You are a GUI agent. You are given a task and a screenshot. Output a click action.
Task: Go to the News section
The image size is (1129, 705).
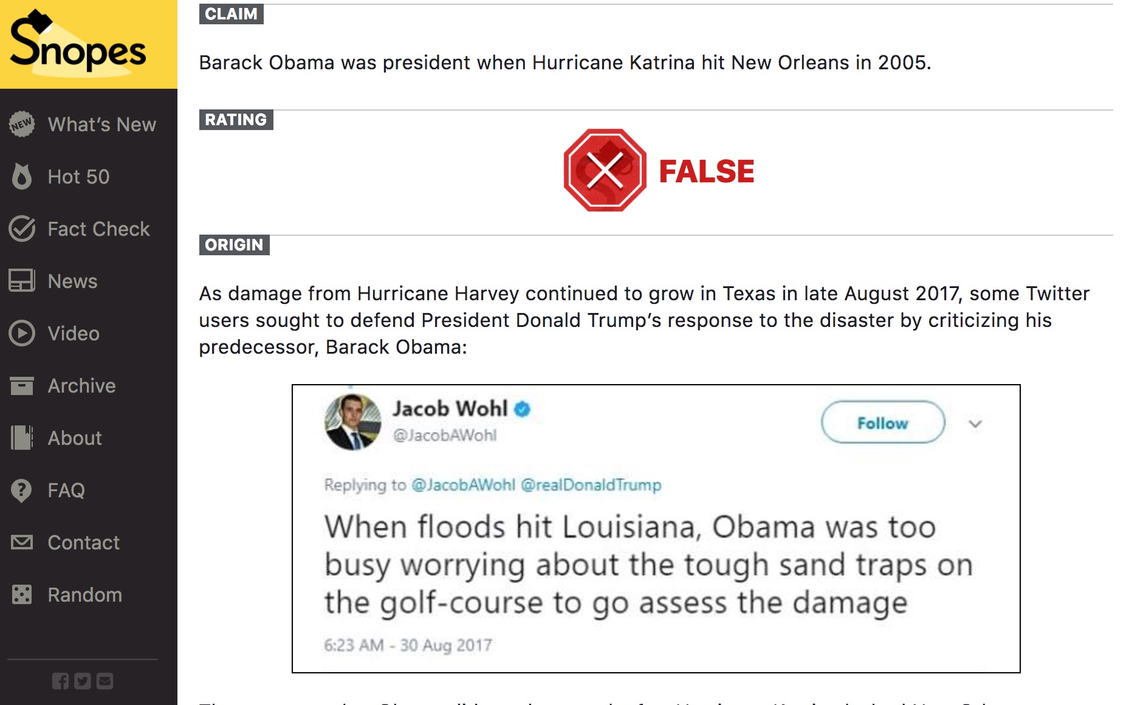tap(72, 281)
